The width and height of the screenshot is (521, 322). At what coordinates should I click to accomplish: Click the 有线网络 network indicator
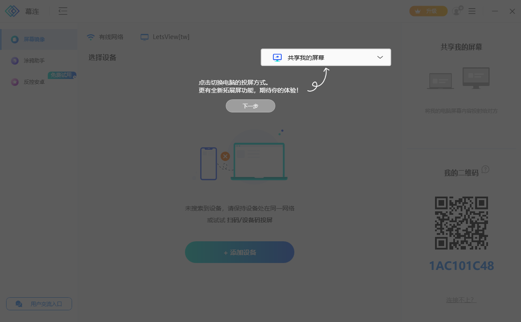click(105, 37)
